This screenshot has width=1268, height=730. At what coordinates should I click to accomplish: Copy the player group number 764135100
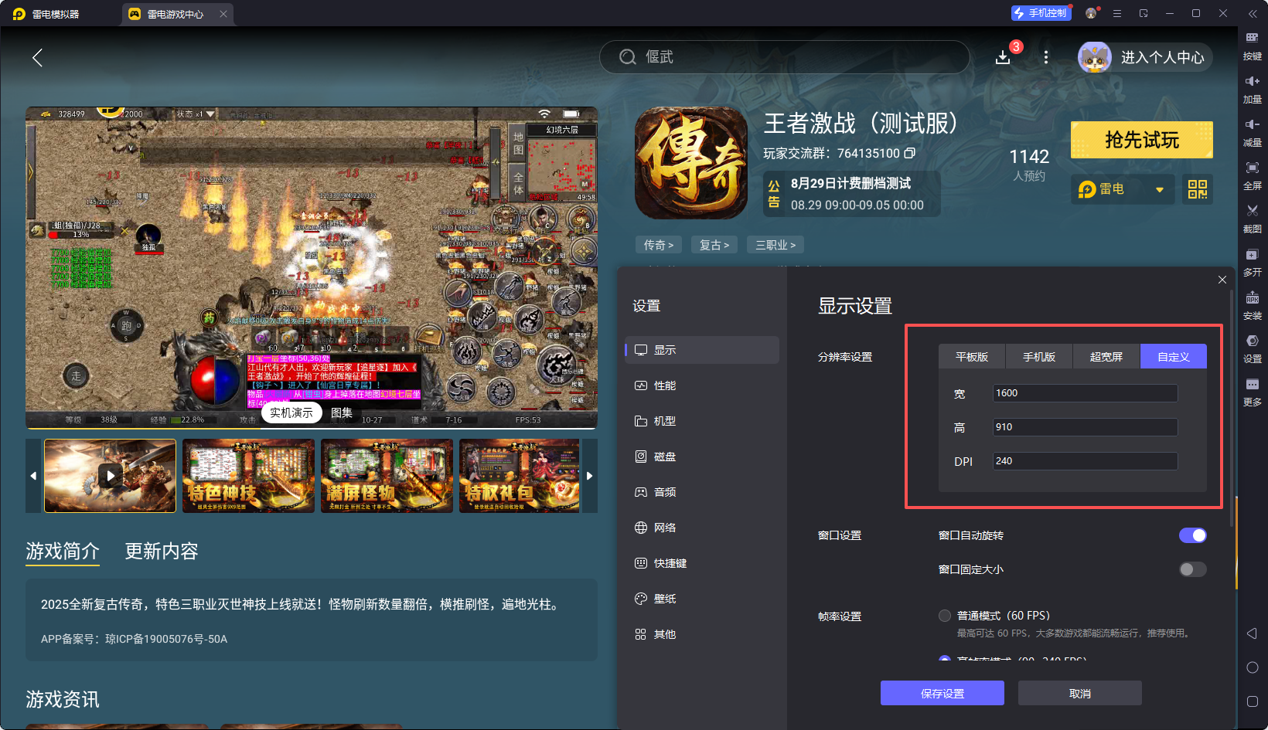click(910, 153)
